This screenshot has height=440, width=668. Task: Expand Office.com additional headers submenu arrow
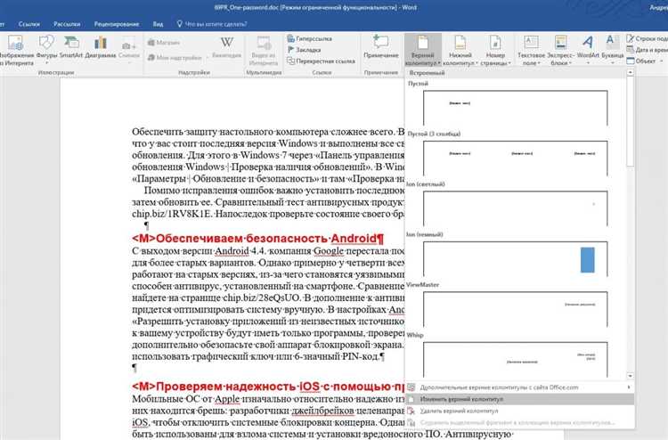(629, 387)
